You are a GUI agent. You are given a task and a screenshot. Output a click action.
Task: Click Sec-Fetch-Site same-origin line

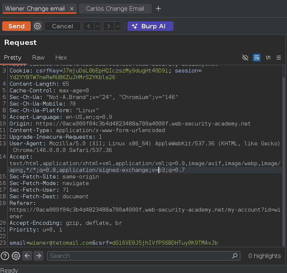coord(54,177)
